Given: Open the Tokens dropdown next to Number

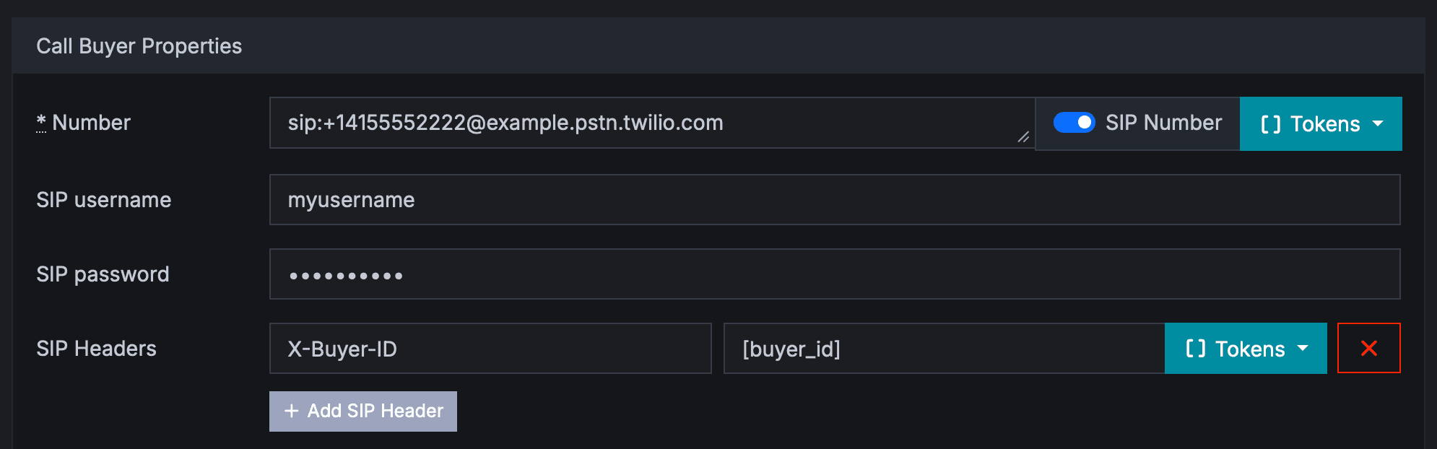Looking at the screenshot, I should coord(1321,123).
